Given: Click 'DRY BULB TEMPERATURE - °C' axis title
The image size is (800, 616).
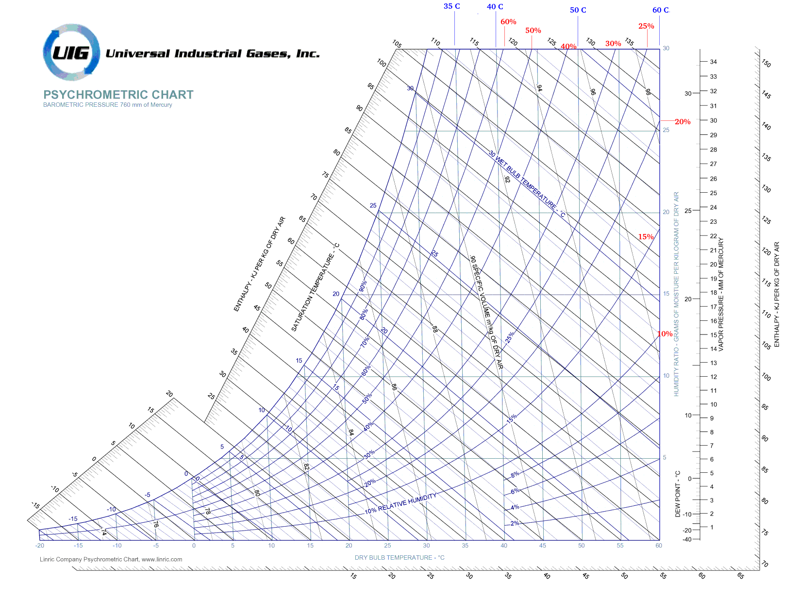Looking at the screenshot, I should click(400, 557).
